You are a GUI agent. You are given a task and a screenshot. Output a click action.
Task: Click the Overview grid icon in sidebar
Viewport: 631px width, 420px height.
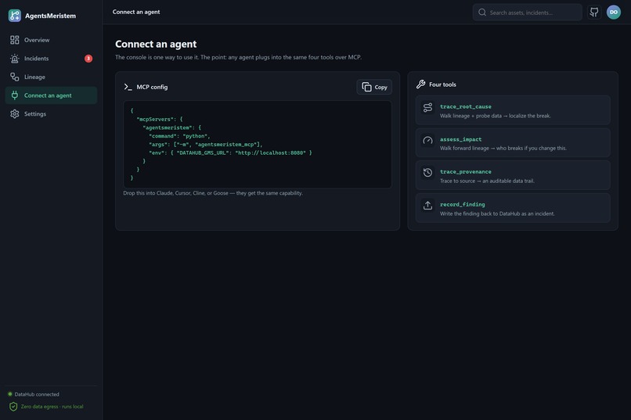[x=15, y=40]
